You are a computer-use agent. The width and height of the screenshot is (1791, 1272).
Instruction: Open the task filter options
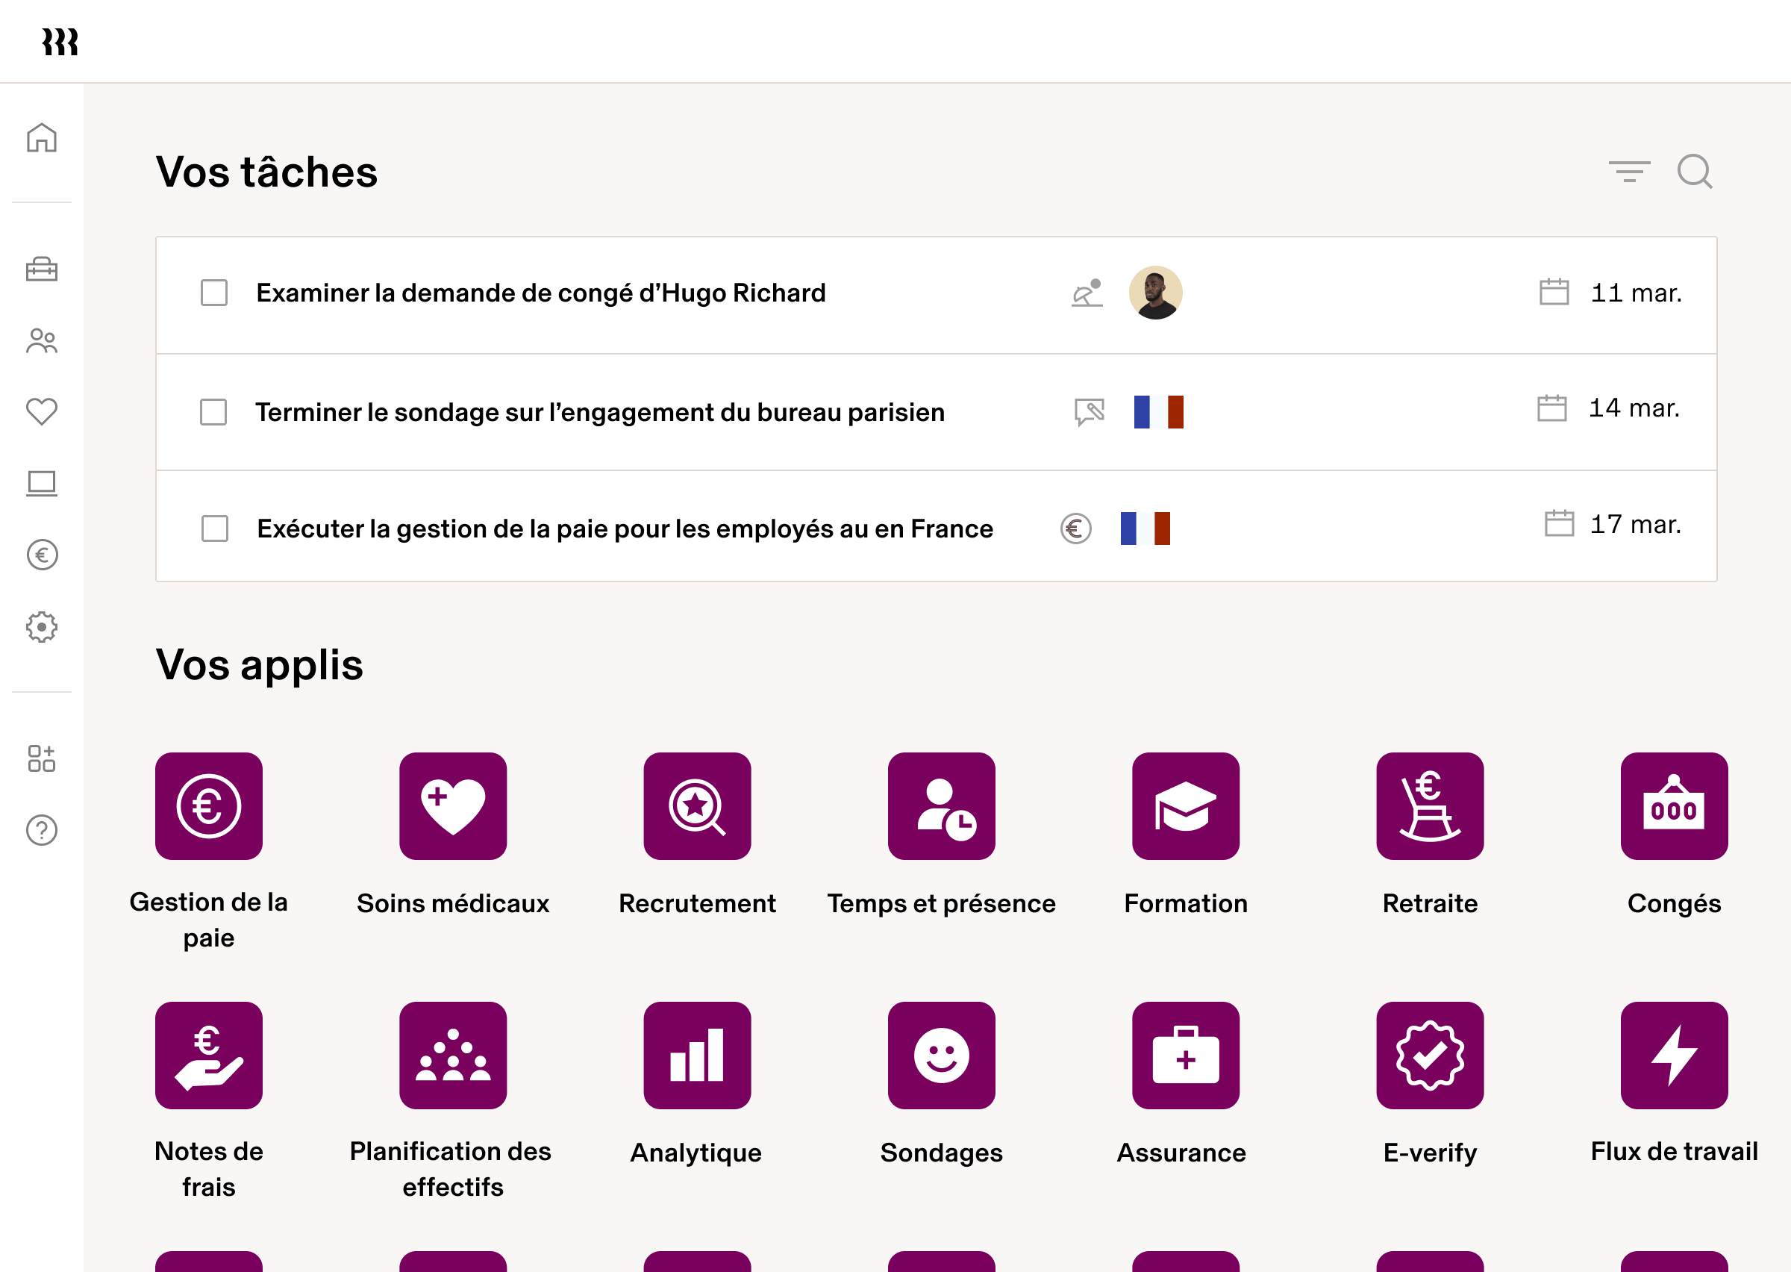1628,172
